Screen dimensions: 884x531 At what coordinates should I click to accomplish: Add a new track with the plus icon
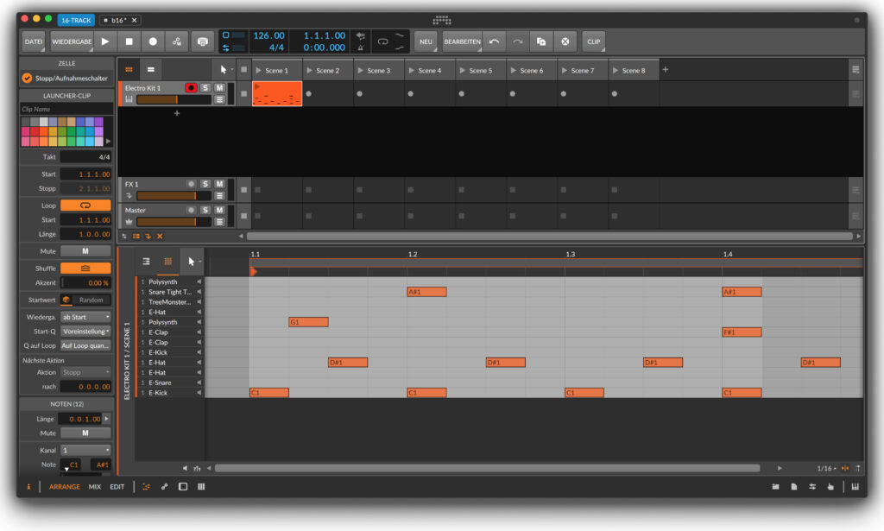pos(176,113)
